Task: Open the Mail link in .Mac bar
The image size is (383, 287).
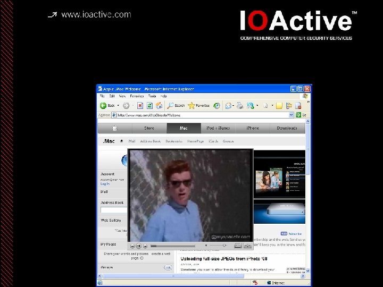Action: 132,141
